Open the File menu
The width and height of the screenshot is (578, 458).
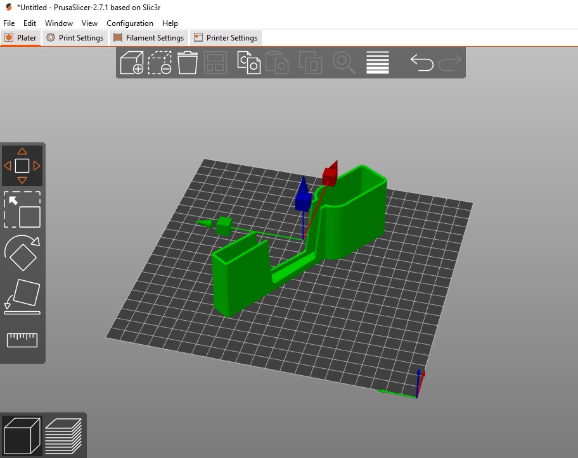(9, 23)
